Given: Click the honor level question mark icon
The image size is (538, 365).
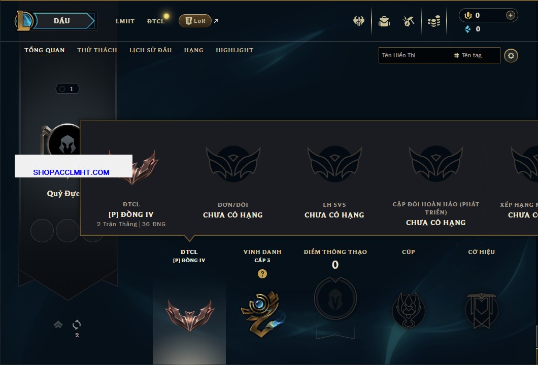Looking at the screenshot, I should 262,274.
